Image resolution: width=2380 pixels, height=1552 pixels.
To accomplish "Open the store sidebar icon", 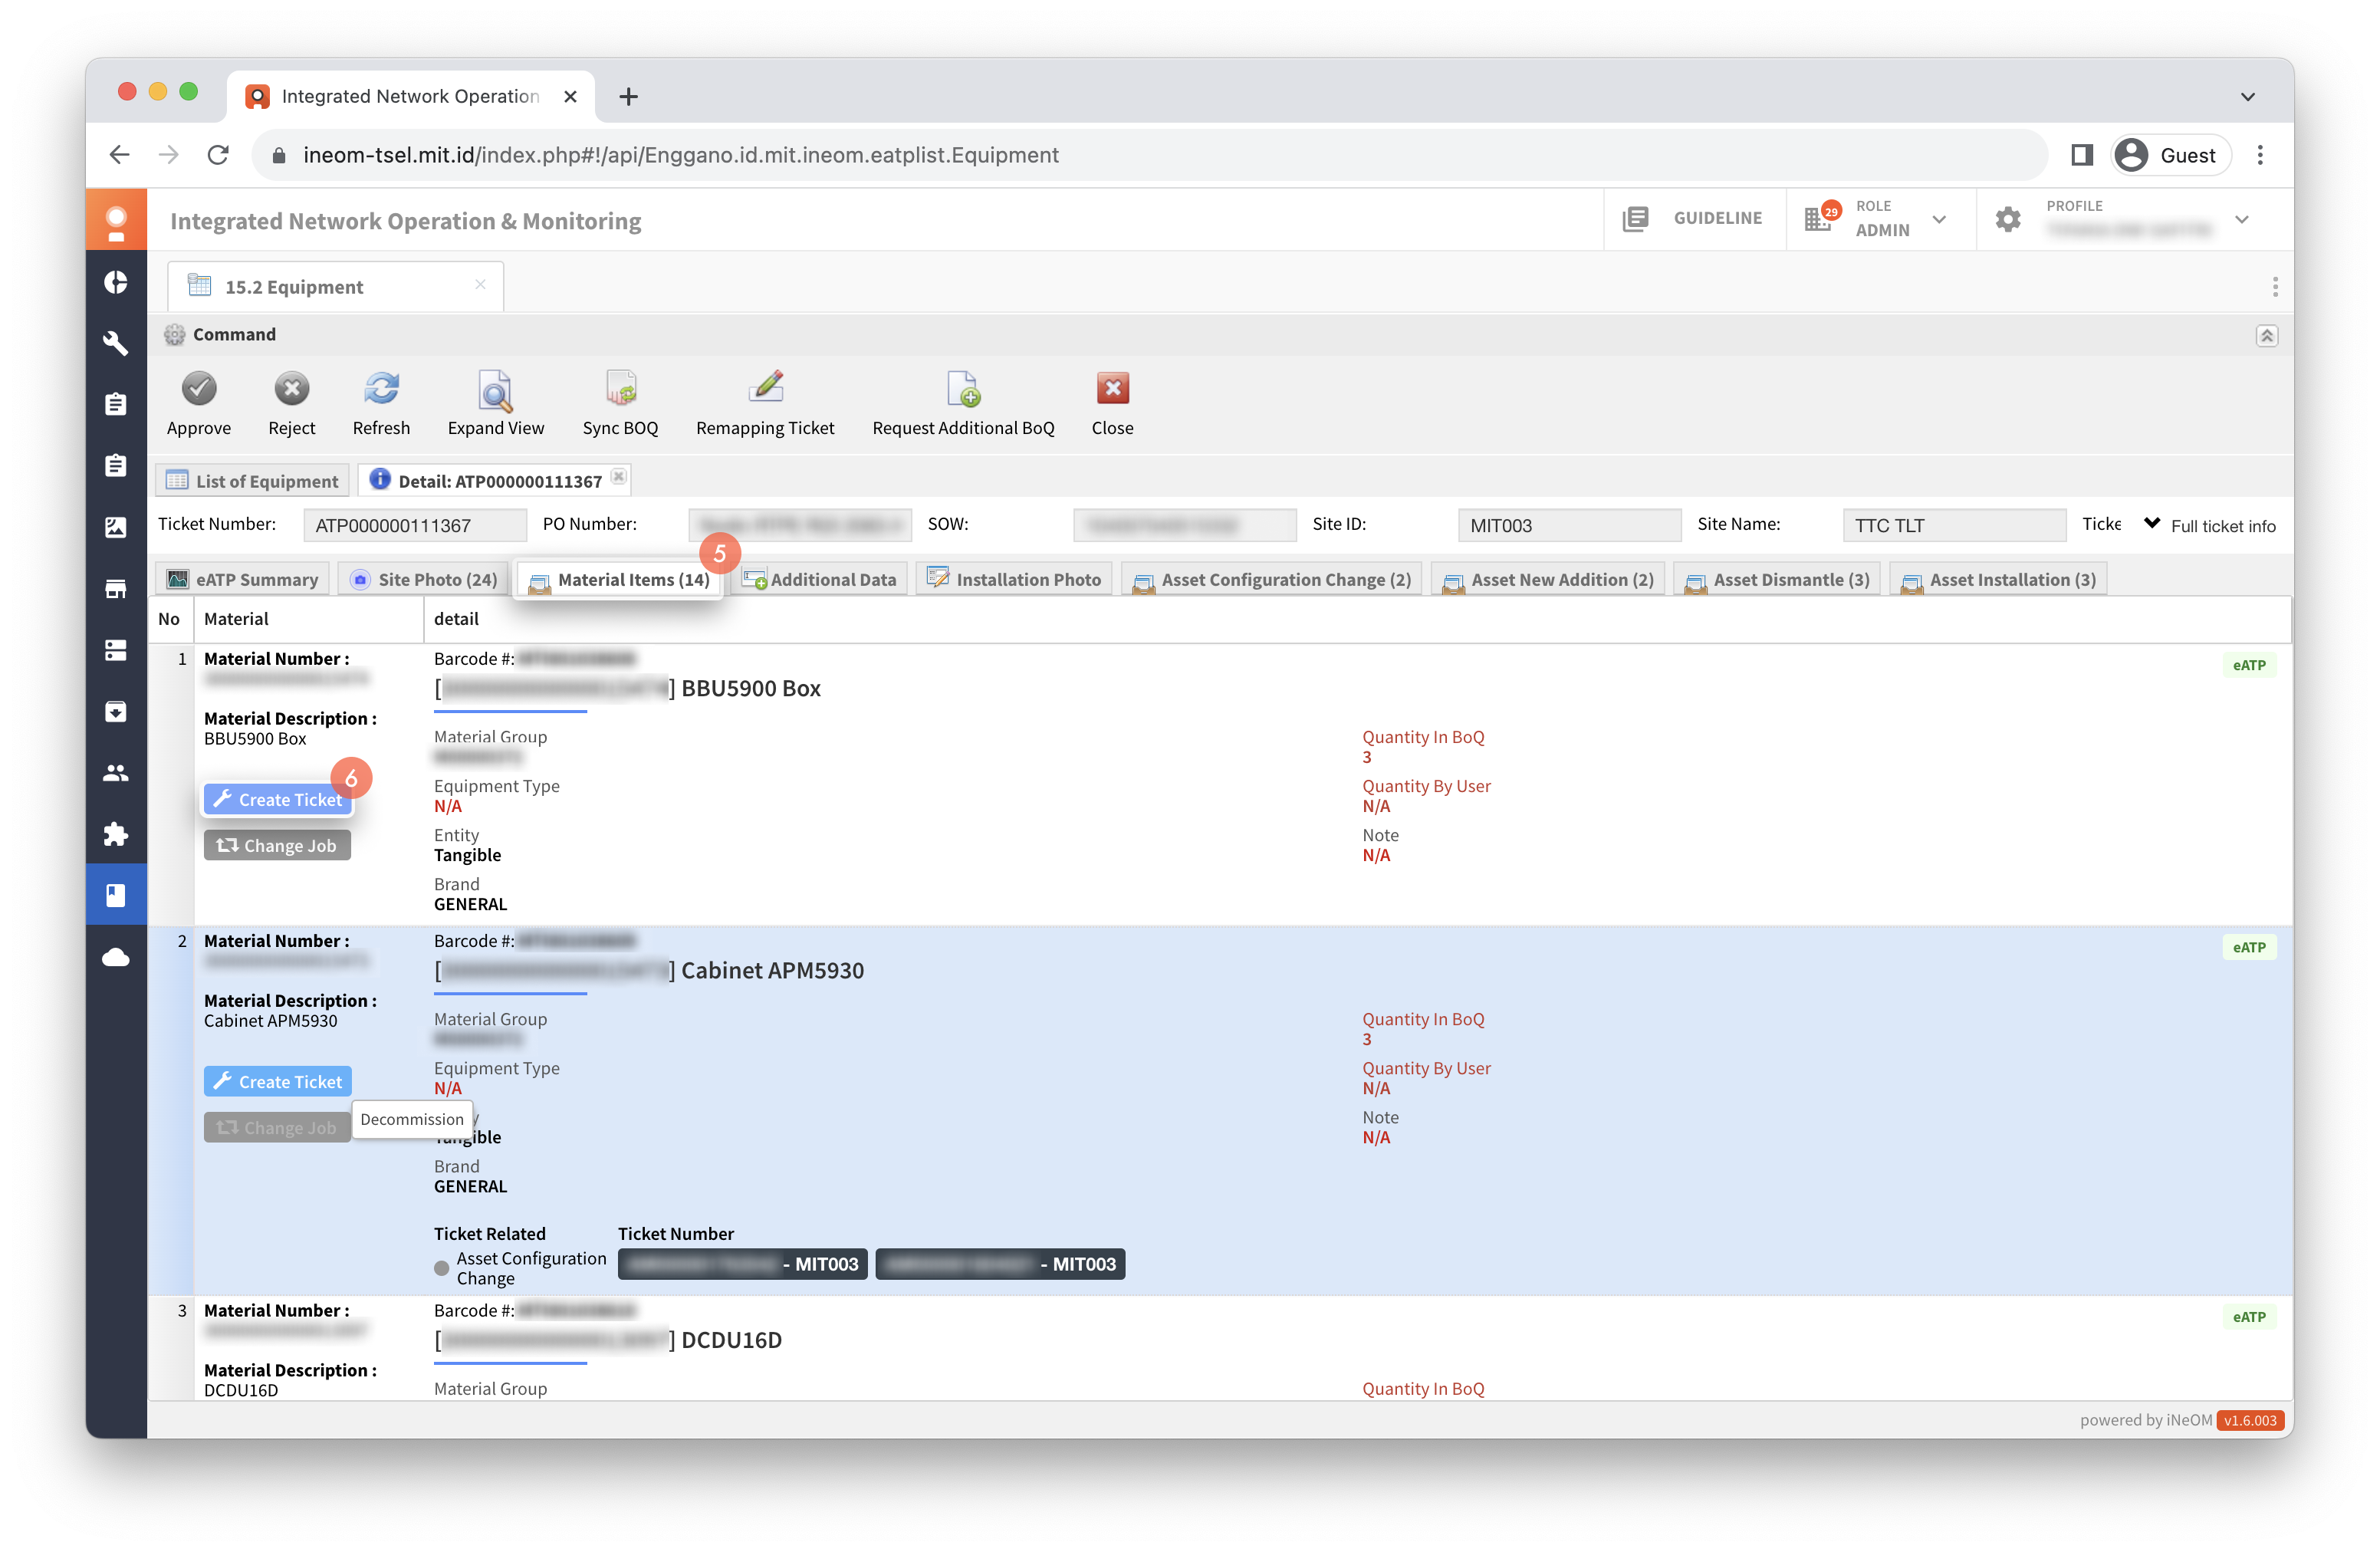I will pyautogui.click(x=116, y=589).
